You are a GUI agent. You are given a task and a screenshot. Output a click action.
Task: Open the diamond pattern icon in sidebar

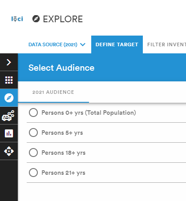point(9,151)
